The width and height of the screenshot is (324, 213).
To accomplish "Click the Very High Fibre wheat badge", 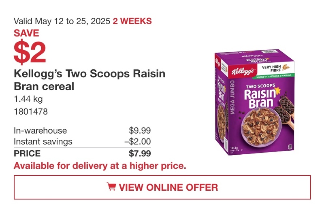I will coord(275,68).
